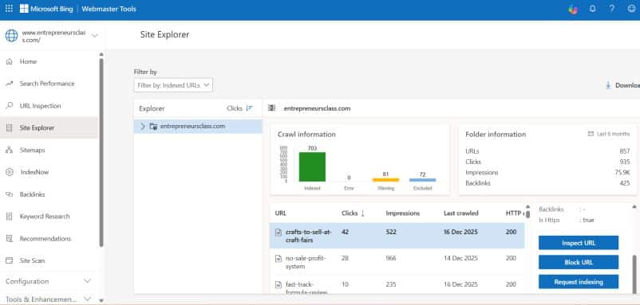Click the sidebar vertical scrollbar
The width and height of the screenshot is (640, 305).
101,153
